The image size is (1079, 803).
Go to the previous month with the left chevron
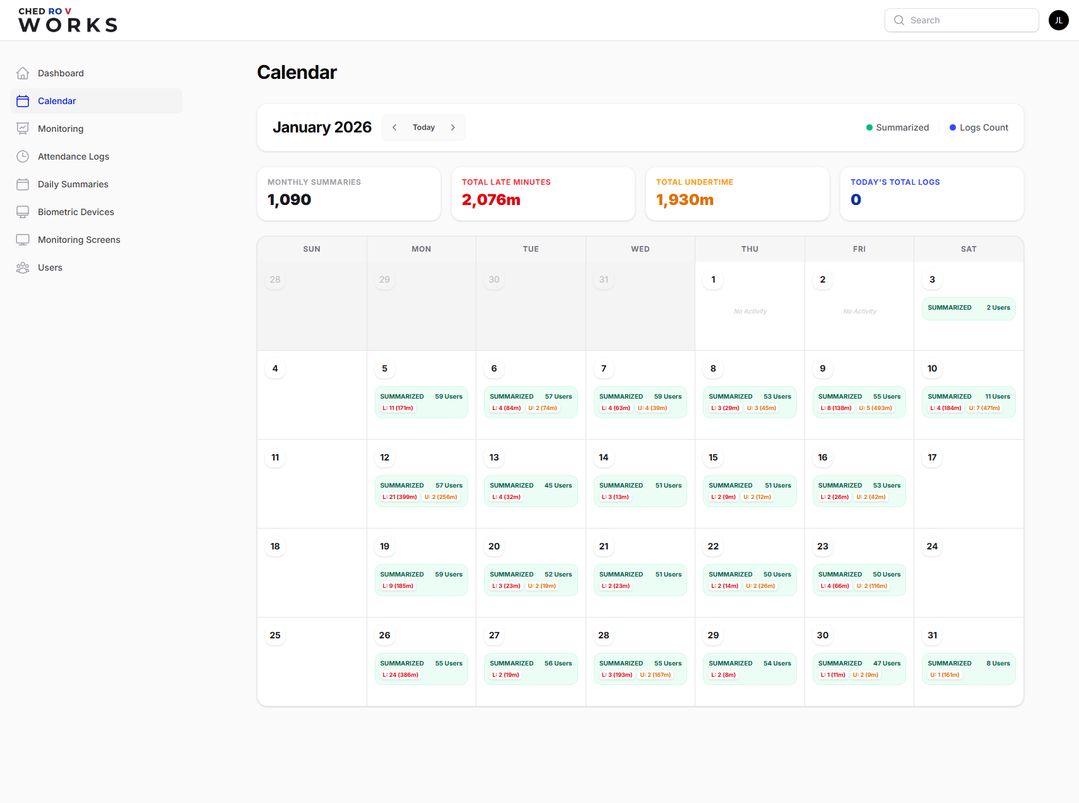coord(394,127)
